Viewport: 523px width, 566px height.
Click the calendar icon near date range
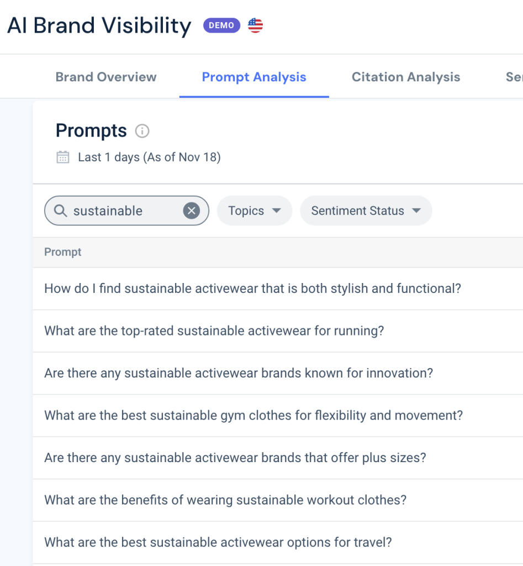point(62,157)
